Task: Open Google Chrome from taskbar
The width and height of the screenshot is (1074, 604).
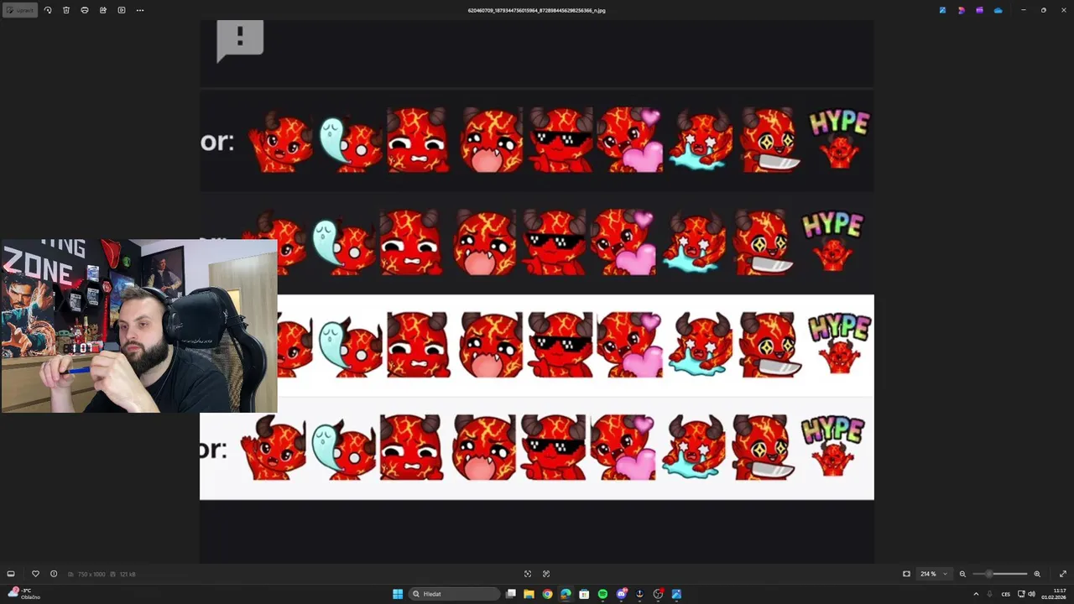Action: [547, 594]
